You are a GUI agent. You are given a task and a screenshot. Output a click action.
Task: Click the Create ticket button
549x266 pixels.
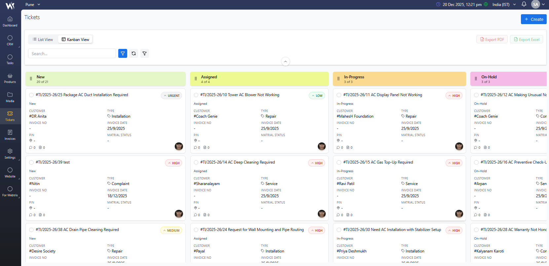533,19
